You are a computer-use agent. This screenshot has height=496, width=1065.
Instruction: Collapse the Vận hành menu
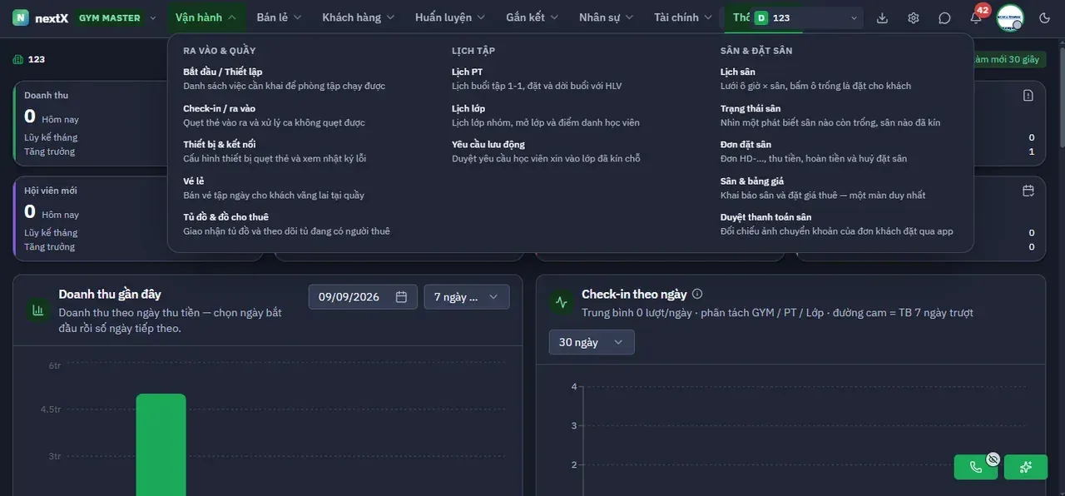[206, 17]
